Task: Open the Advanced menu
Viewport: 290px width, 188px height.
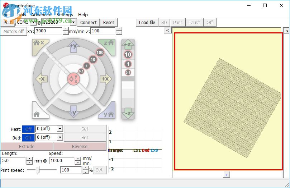Action: (x=41, y=15)
